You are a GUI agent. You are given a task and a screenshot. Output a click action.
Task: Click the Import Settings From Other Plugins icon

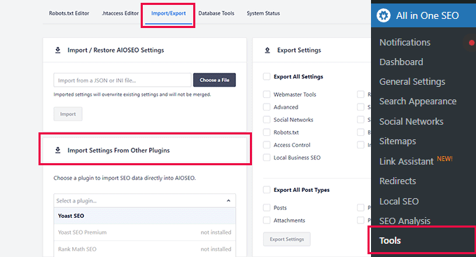tap(57, 150)
